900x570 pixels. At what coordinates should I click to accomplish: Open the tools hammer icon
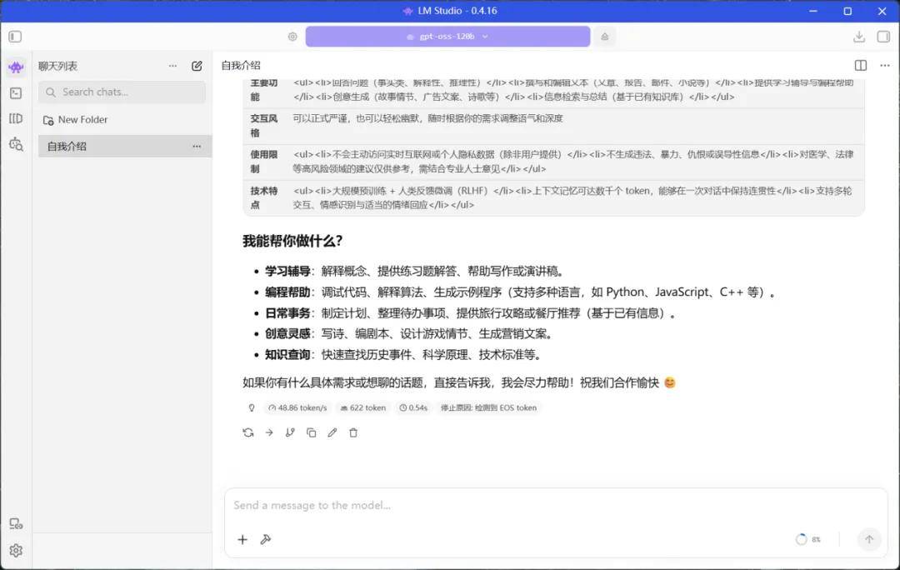(x=265, y=539)
